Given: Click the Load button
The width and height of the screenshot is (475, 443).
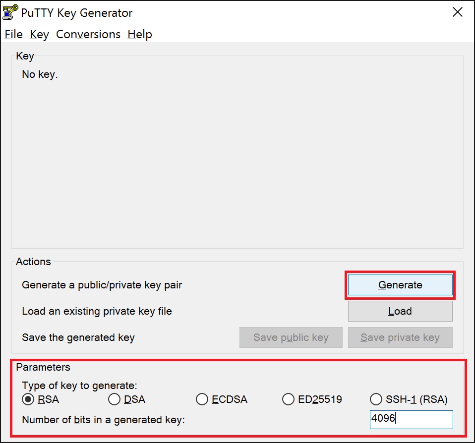Looking at the screenshot, I should tap(400, 311).
